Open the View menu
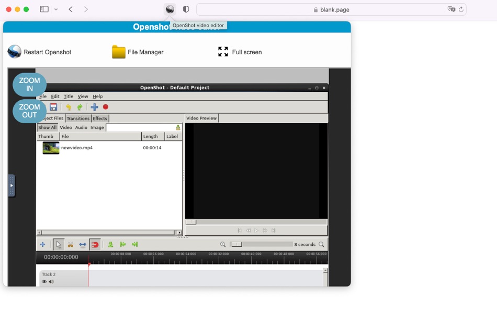 click(83, 96)
